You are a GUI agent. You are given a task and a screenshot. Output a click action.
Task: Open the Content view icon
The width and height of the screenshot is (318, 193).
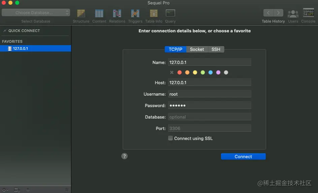tap(99, 13)
